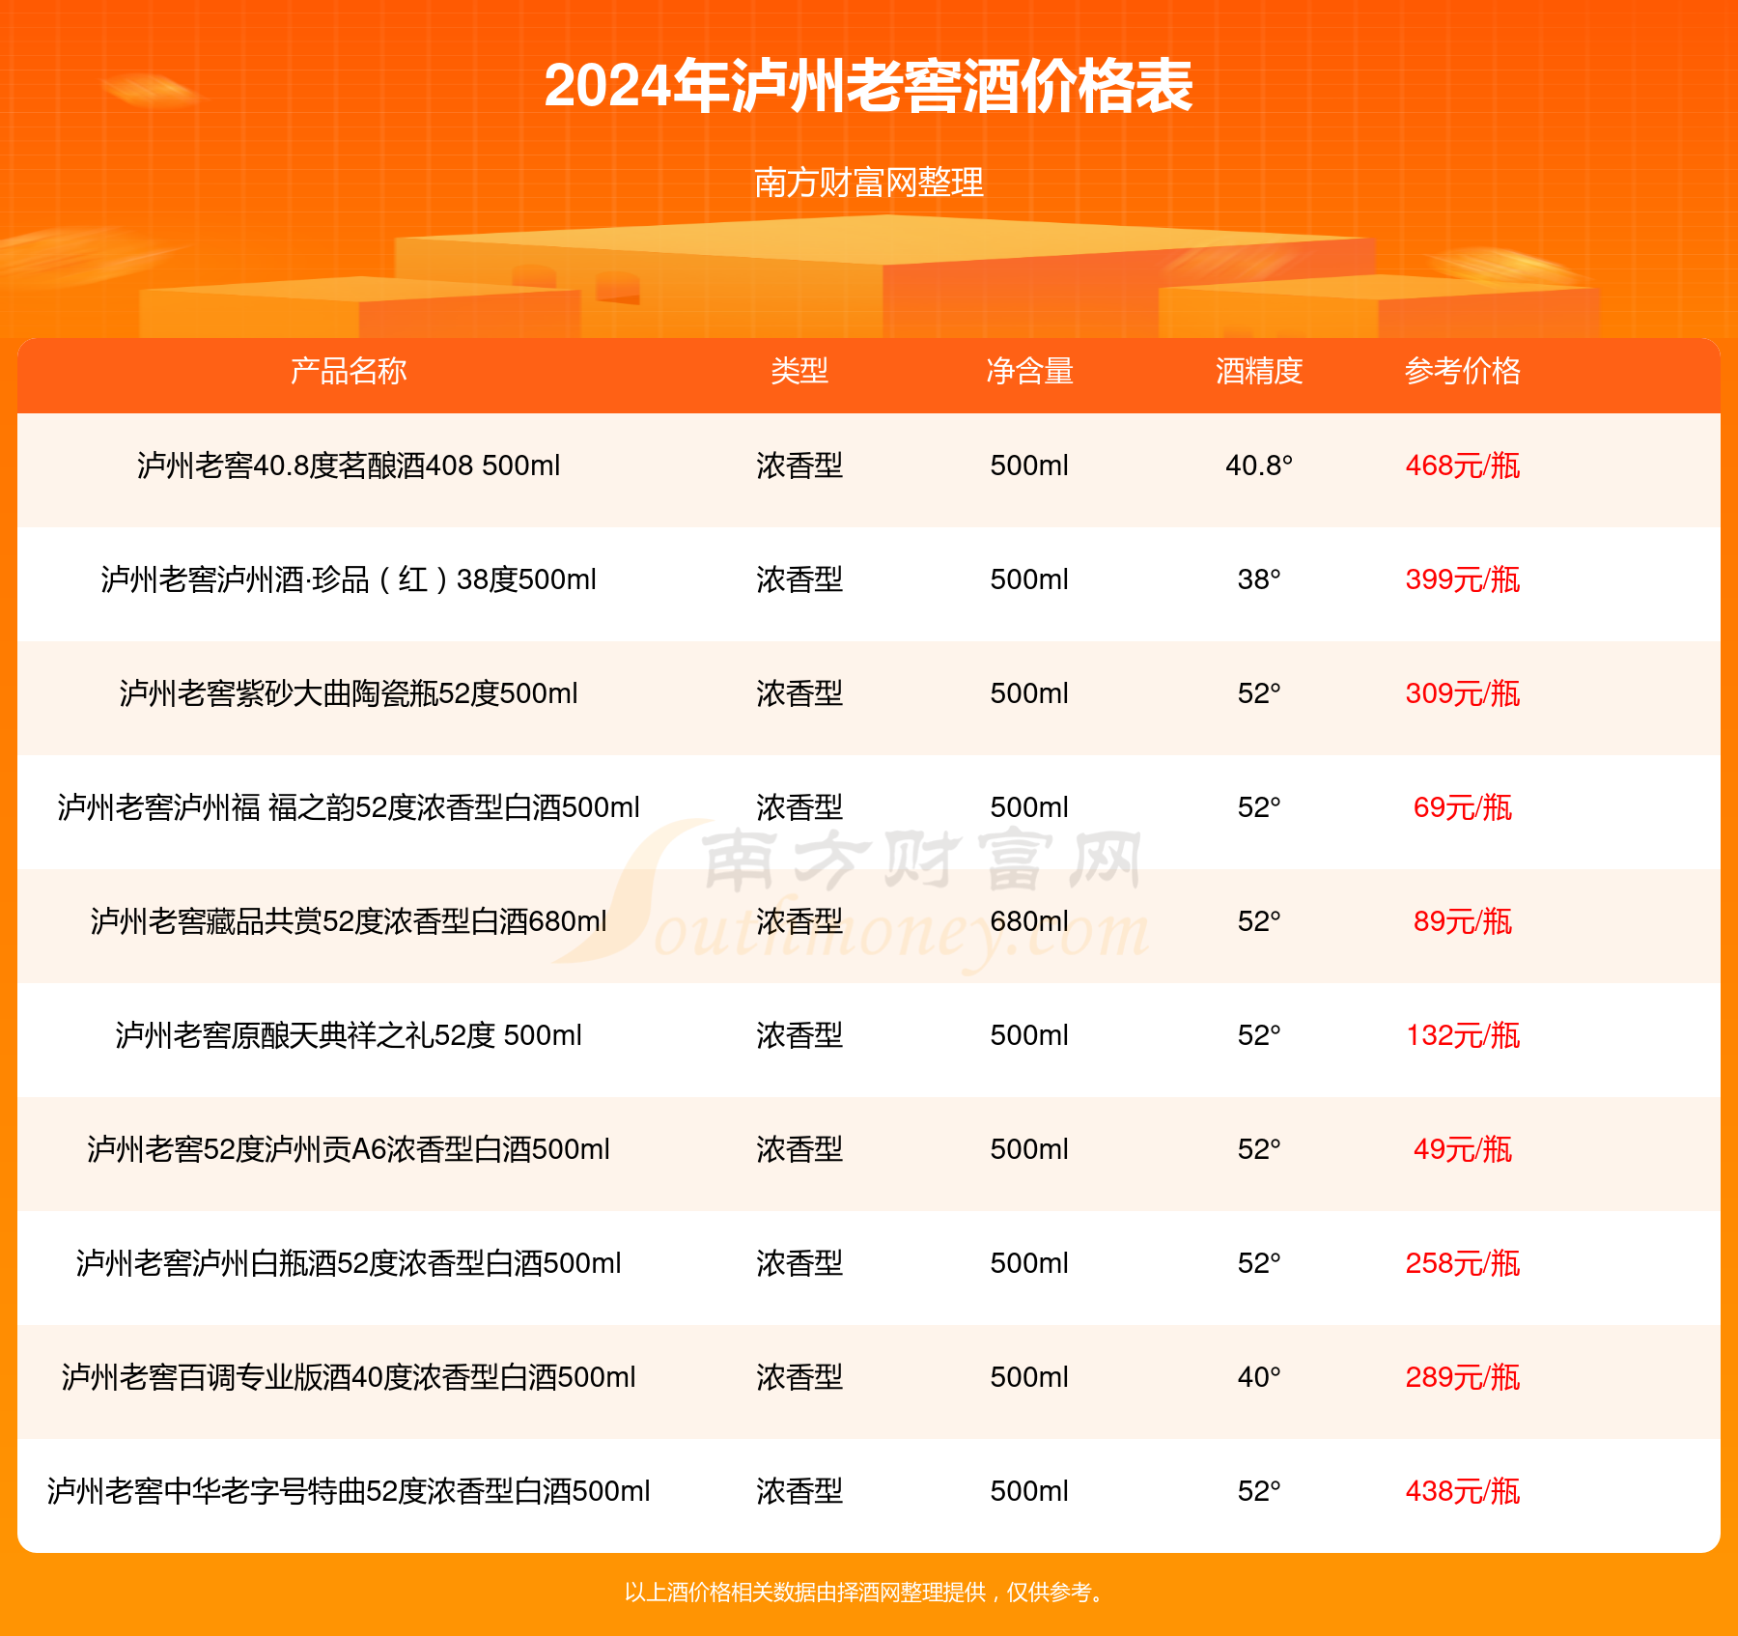This screenshot has width=1738, height=1636.
Task: Click 52° in the 中华老字号特曲 row
Action: (x=1259, y=1491)
